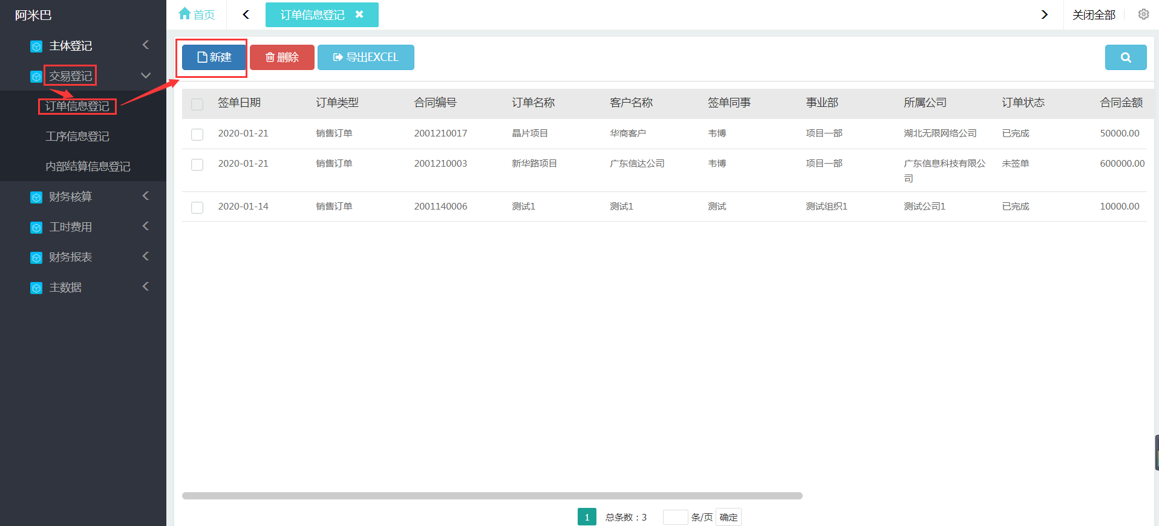Collapse the 交易登记 menu chevron
Screen dimensions: 1159x526
[145, 75]
